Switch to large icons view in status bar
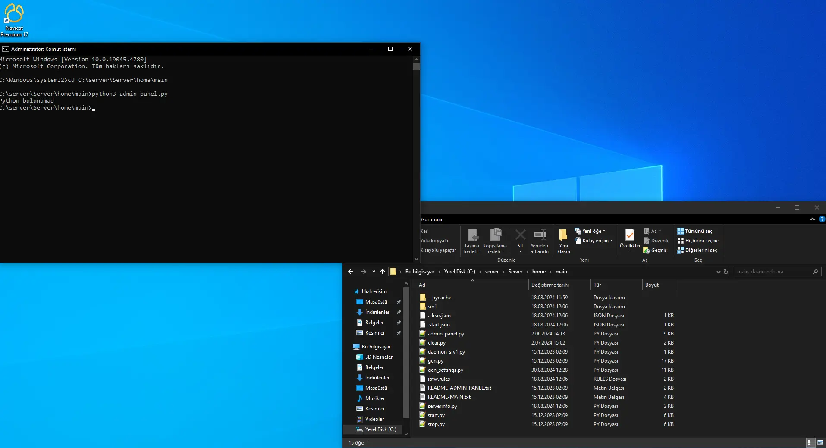This screenshot has width=826, height=448. point(820,442)
